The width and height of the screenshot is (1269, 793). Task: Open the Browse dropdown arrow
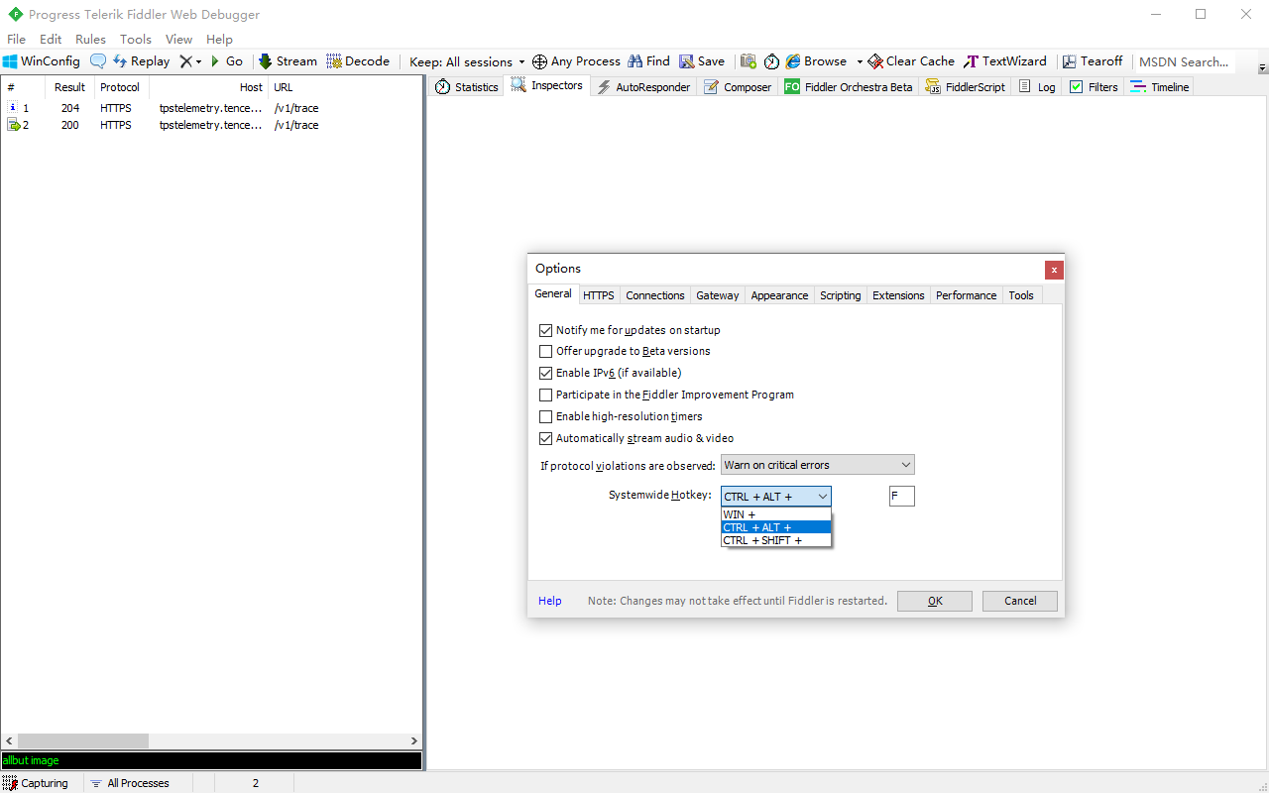tap(860, 61)
